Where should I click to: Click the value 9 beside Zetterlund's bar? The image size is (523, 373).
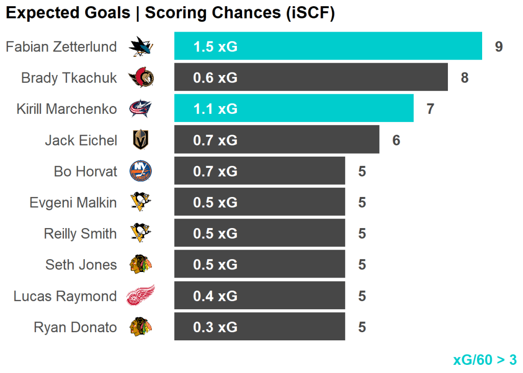(x=499, y=47)
